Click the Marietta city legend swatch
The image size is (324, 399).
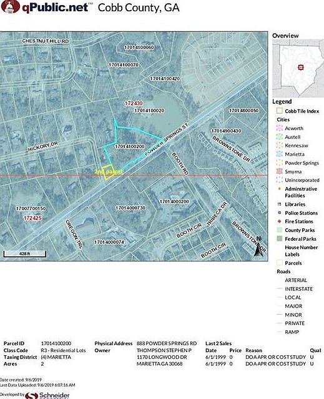279,154
